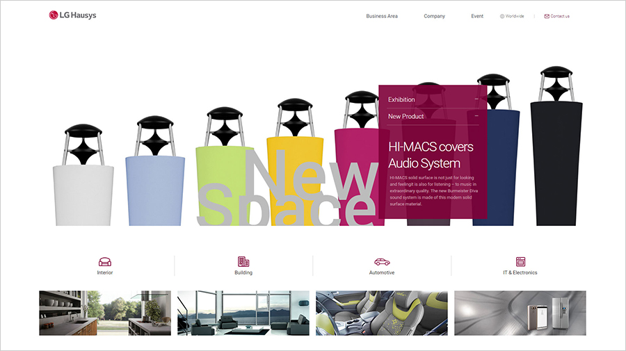Open the Building category label
The image size is (626, 351).
click(243, 273)
